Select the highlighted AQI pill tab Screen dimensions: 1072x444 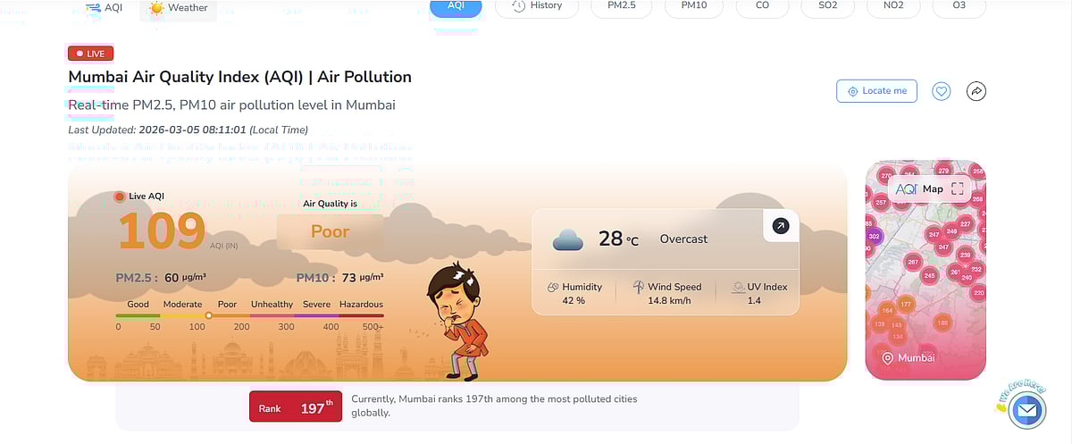coord(456,6)
